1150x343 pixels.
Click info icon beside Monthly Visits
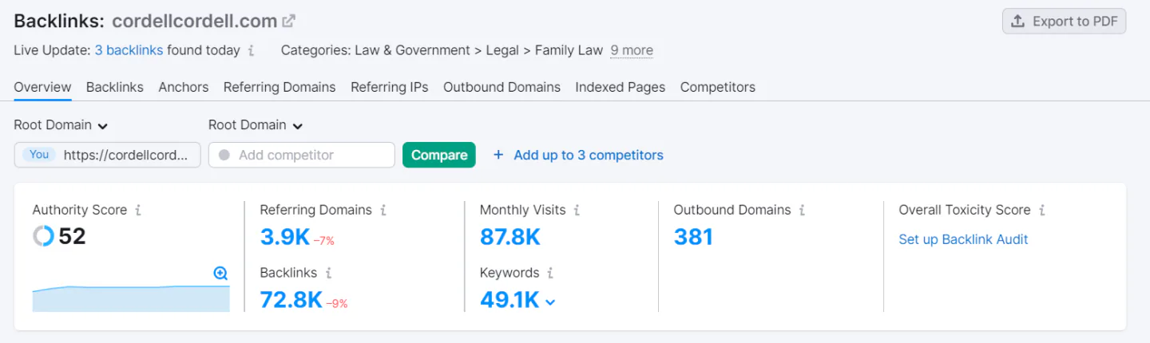tap(577, 211)
